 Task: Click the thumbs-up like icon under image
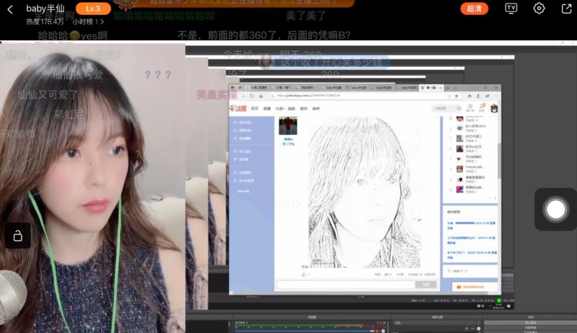[x=304, y=274]
